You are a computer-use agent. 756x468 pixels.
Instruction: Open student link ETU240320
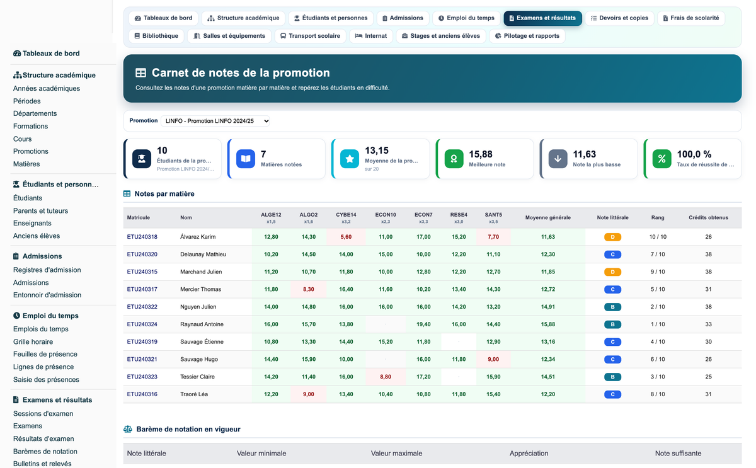142,254
